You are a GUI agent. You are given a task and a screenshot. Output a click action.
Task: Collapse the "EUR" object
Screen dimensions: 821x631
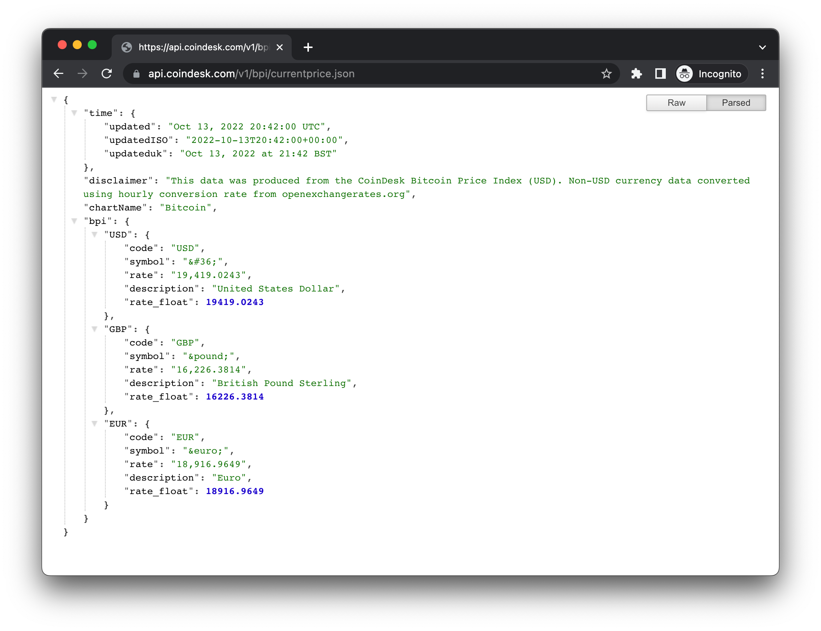point(94,424)
